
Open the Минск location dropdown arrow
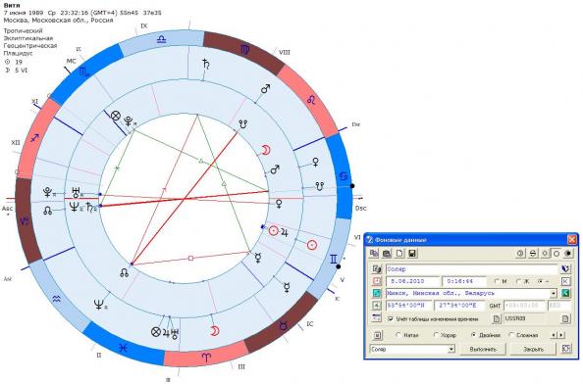(554, 294)
